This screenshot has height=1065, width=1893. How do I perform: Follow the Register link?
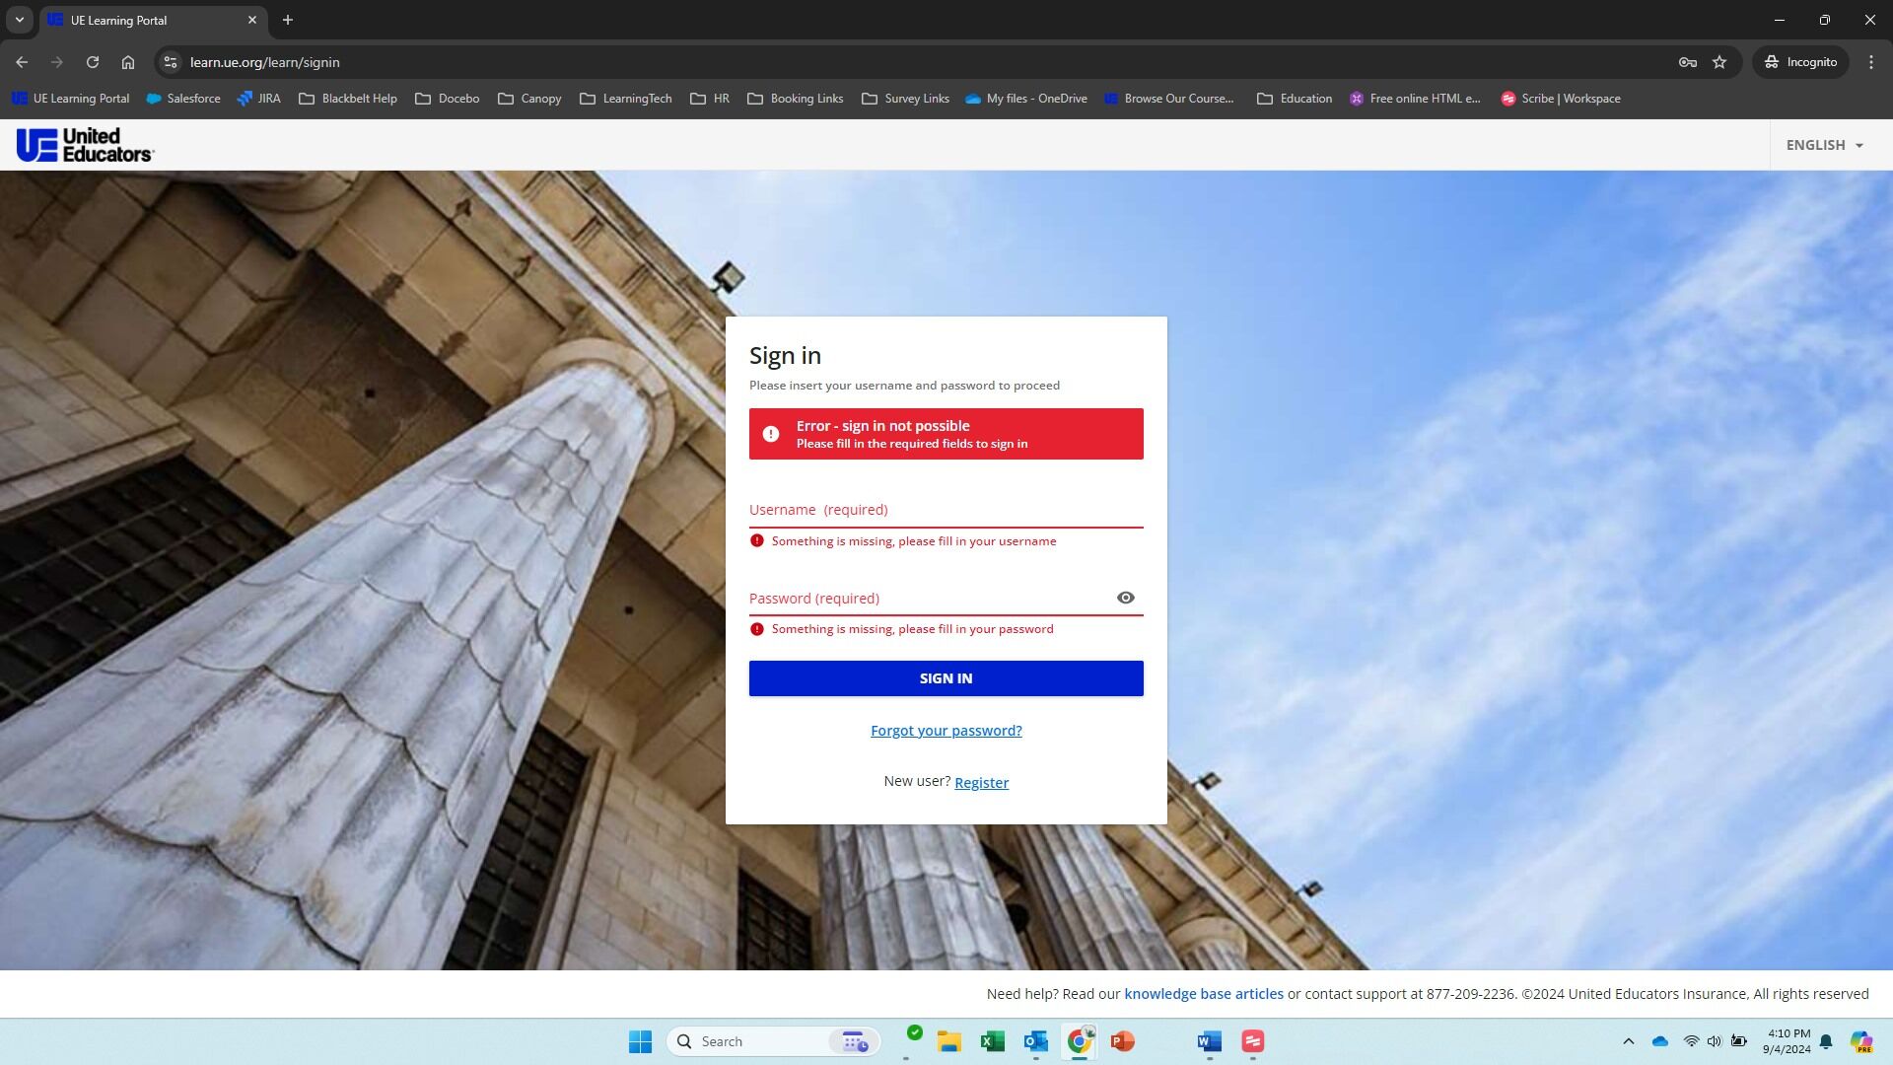(981, 783)
